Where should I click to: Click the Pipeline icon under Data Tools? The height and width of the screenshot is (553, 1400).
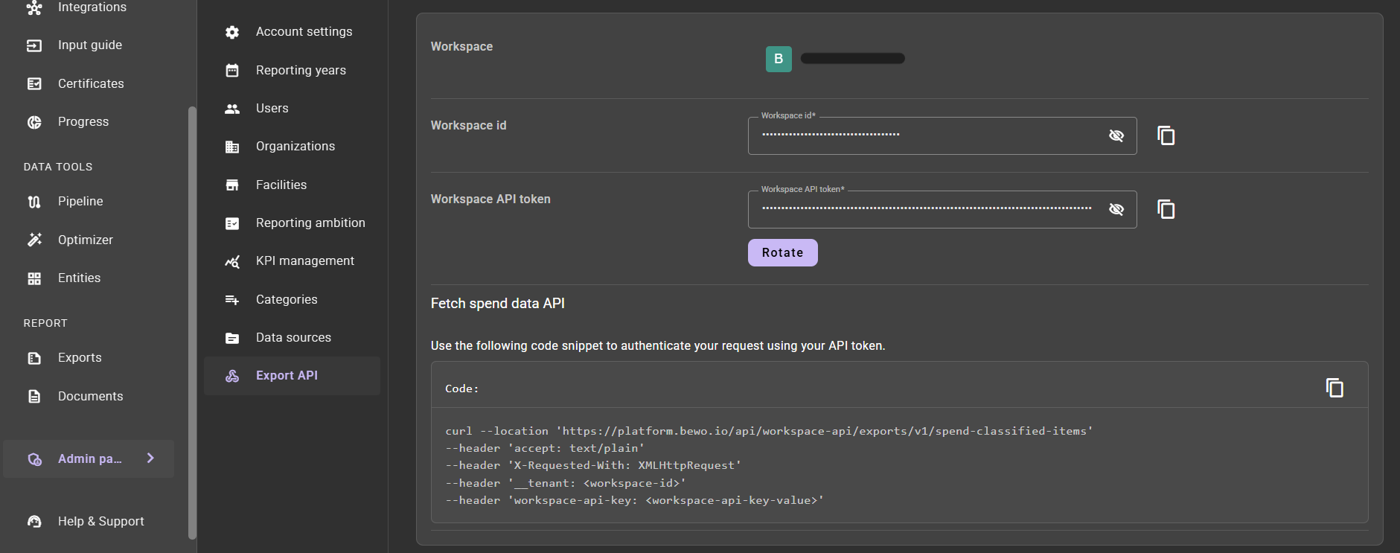[x=34, y=202]
